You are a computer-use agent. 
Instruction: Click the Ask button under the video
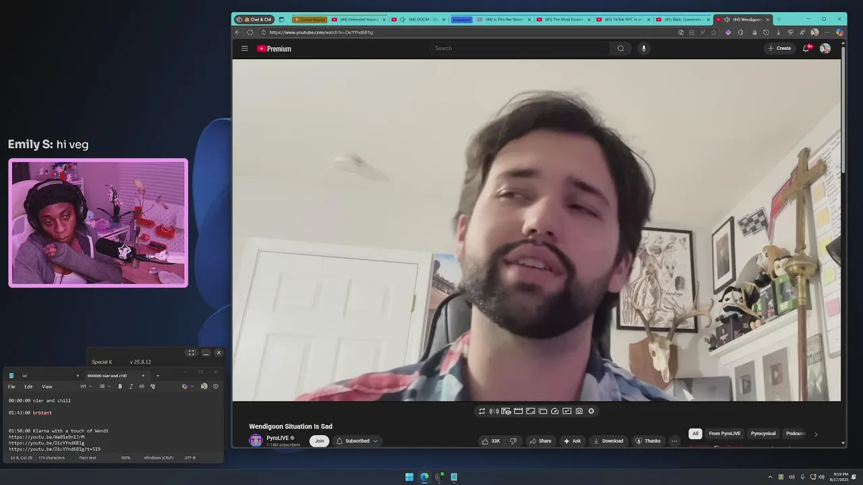572,441
